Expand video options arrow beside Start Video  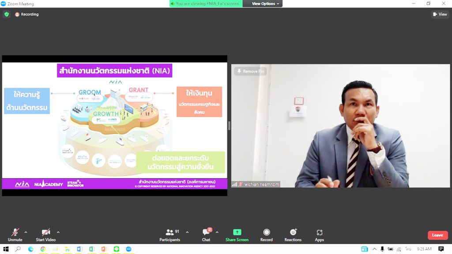pyautogui.click(x=58, y=232)
